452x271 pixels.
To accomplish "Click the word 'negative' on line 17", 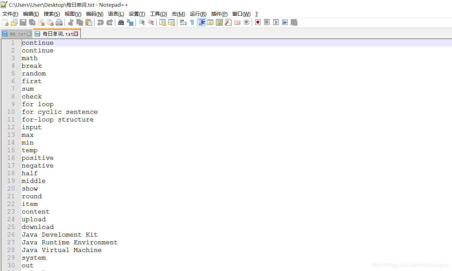I will click(x=38, y=166).
